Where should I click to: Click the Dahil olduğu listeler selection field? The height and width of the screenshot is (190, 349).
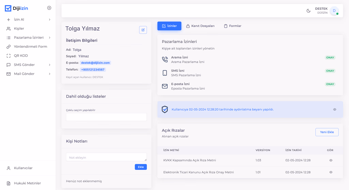click(106, 117)
